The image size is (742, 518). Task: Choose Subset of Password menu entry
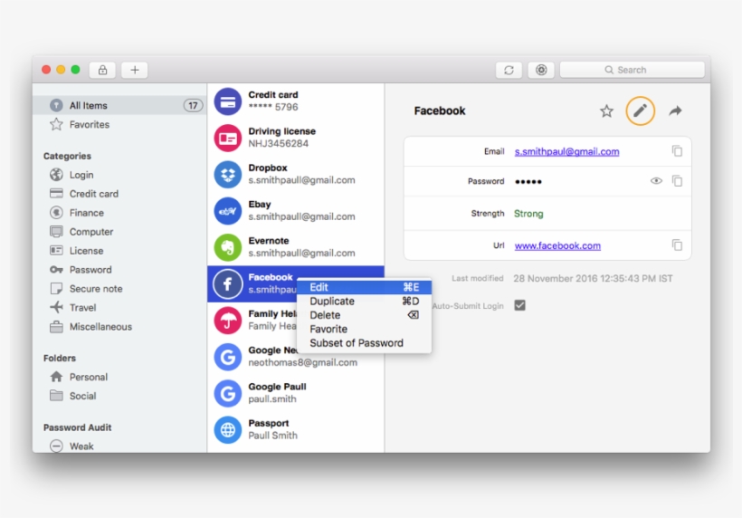coord(364,343)
